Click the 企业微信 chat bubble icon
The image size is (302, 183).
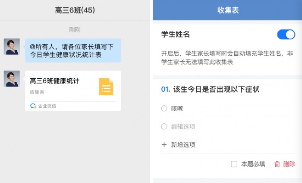(x=33, y=106)
